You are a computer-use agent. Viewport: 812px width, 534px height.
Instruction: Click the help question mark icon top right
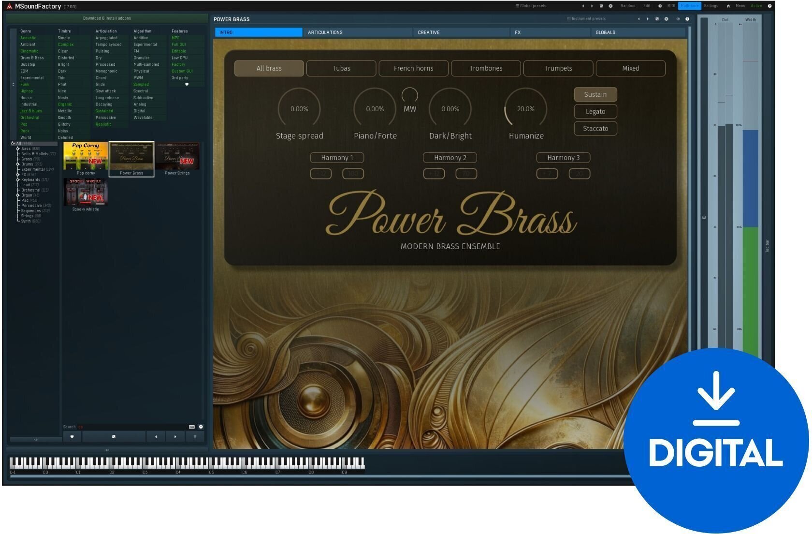(x=770, y=6)
